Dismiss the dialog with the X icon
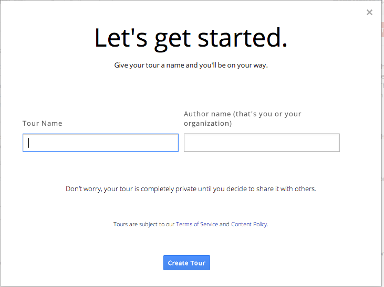384x287 pixels. coord(369,13)
